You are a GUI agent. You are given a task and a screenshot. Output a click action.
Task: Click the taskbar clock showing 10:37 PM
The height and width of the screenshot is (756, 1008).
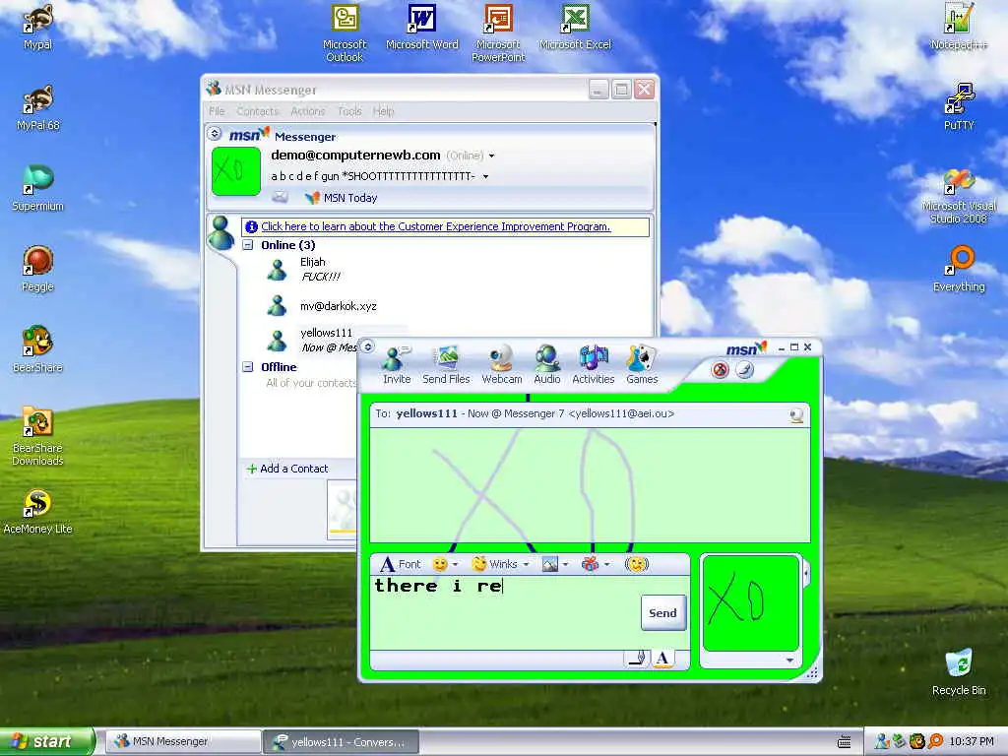[x=971, y=741]
